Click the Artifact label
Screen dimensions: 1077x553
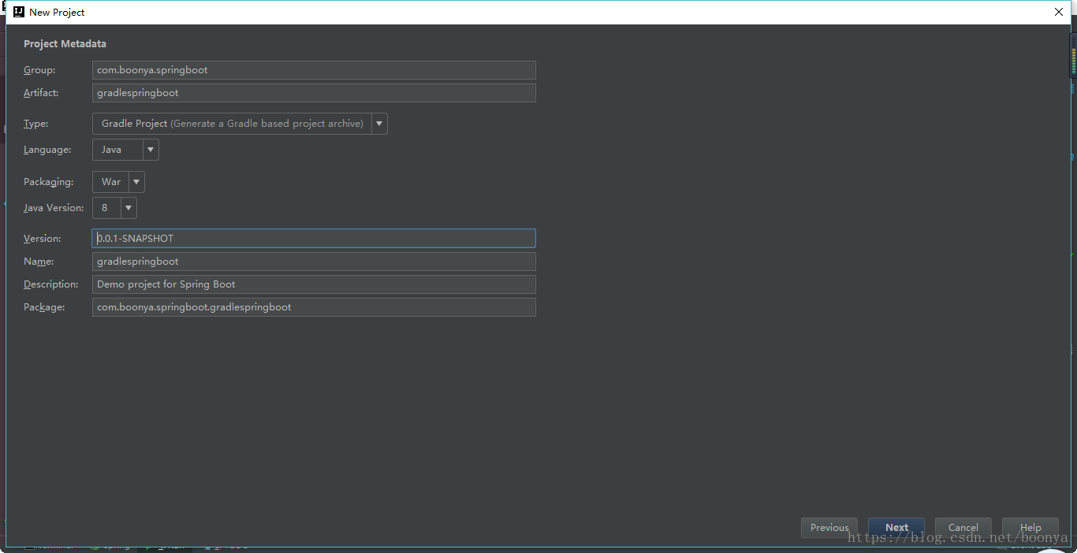point(41,93)
